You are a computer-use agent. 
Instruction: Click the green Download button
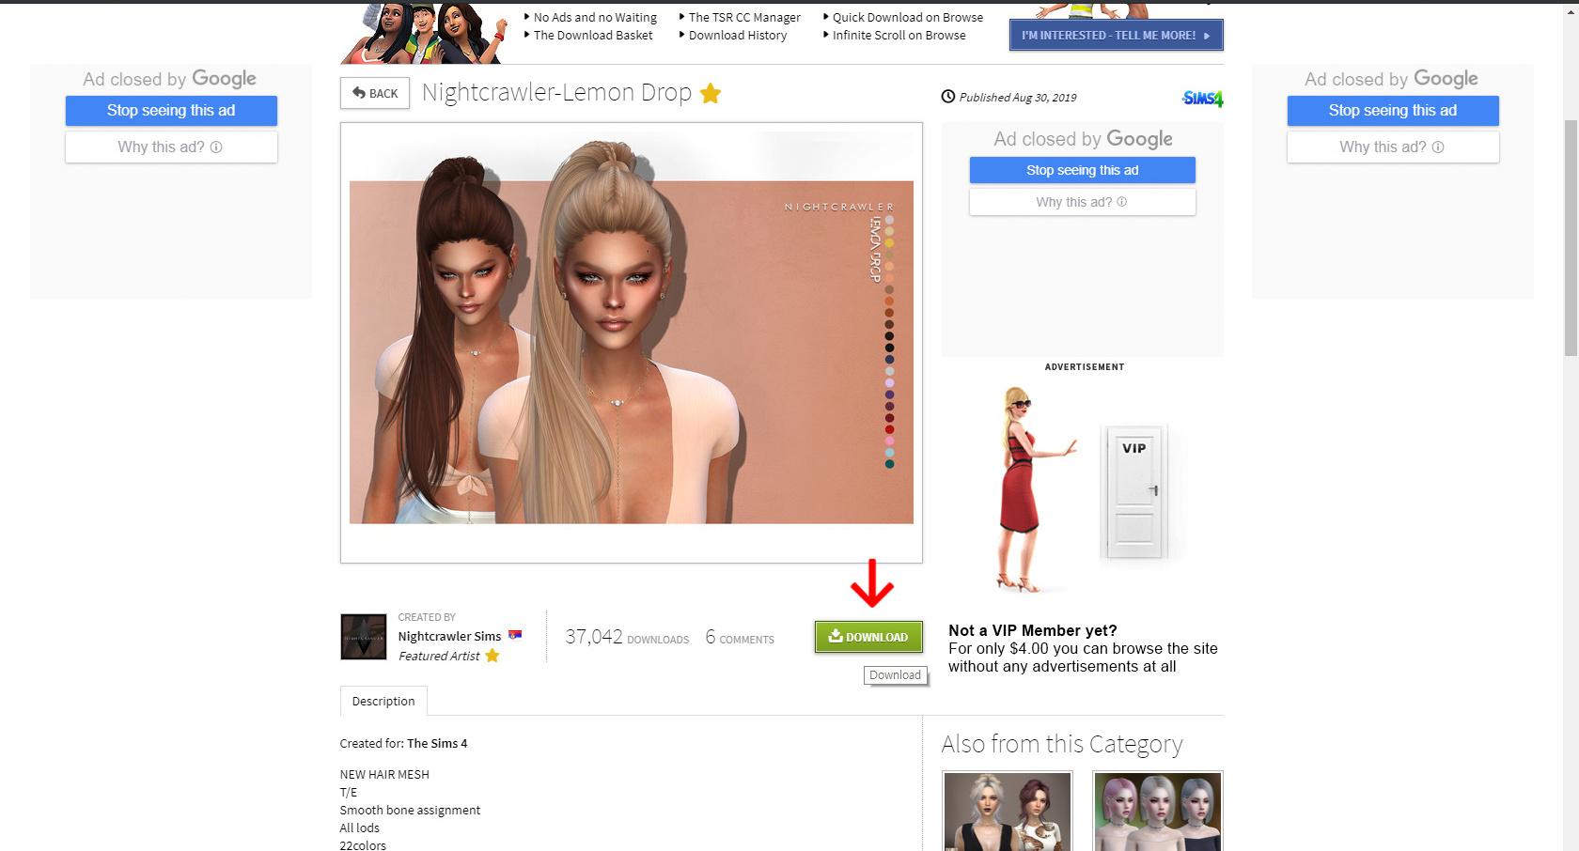(868, 637)
